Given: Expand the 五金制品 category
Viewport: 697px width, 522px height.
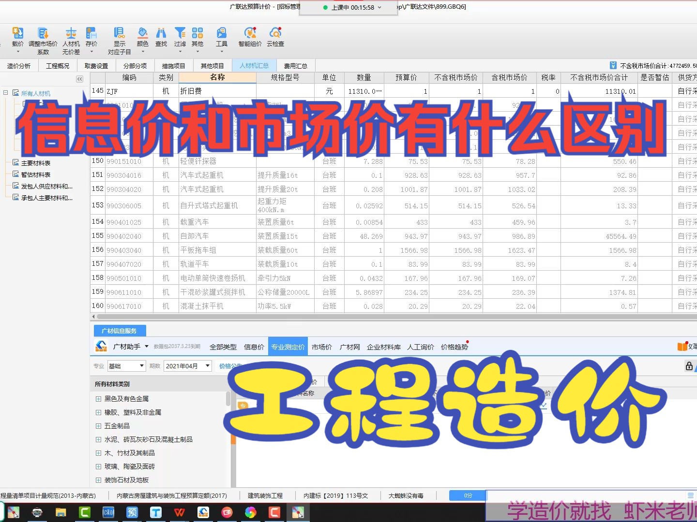Looking at the screenshot, I should coord(98,426).
